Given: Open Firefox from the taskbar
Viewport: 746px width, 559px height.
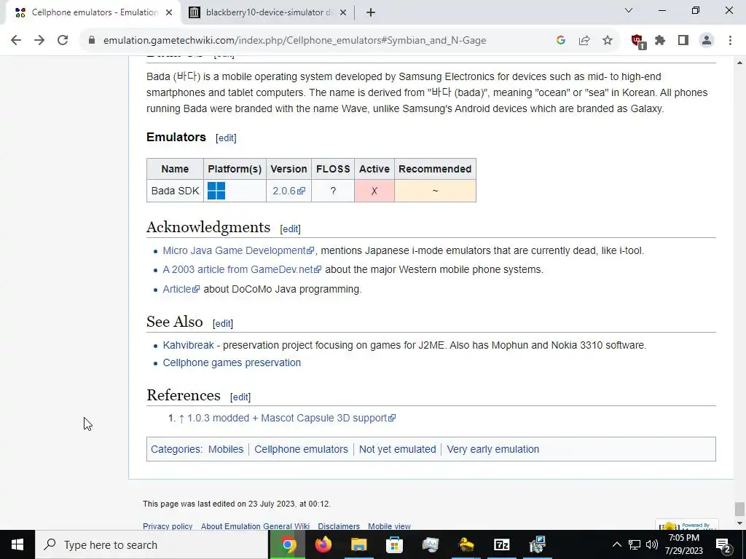Looking at the screenshot, I should click(x=323, y=544).
